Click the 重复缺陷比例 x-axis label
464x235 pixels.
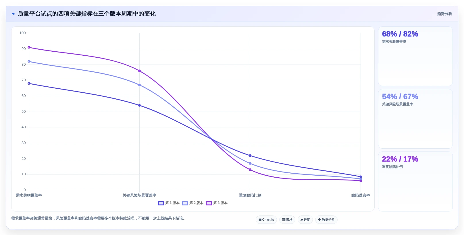[x=250, y=195]
